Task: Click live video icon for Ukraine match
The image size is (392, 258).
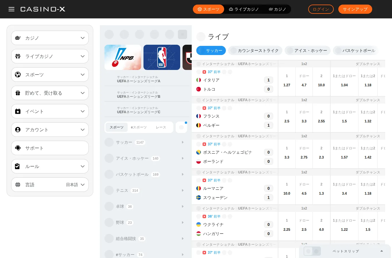Action: tap(204, 216)
